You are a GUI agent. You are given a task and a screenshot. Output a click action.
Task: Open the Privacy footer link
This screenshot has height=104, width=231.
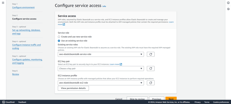198,102
